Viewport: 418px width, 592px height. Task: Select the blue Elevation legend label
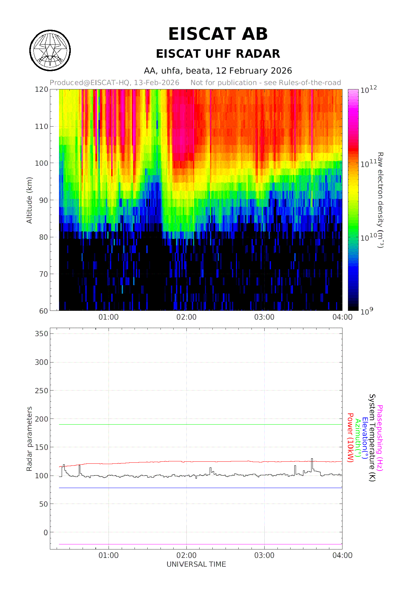click(x=365, y=438)
